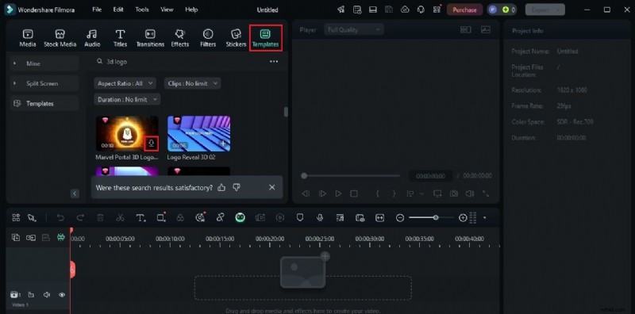Open the search more options menu
Screen dimensions: 635x314
point(274,62)
